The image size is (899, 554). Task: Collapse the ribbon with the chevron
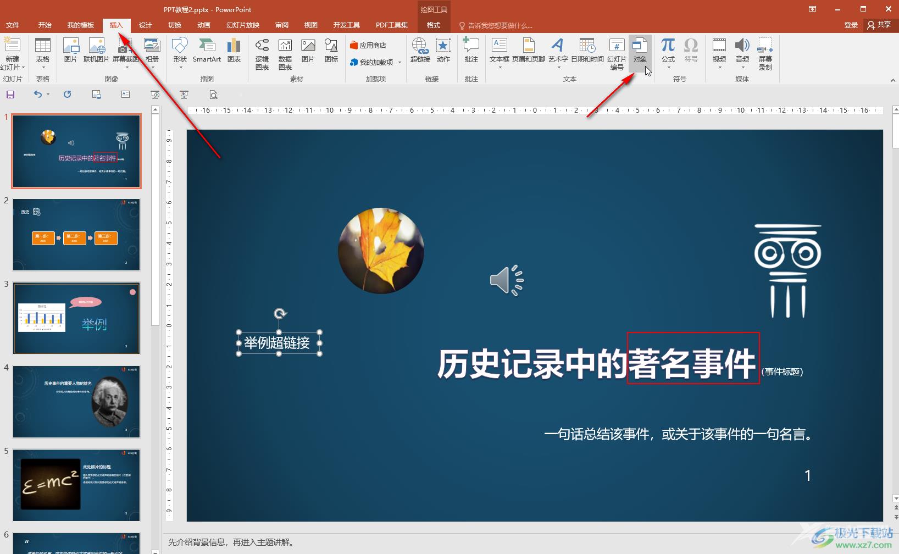(893, 80)
